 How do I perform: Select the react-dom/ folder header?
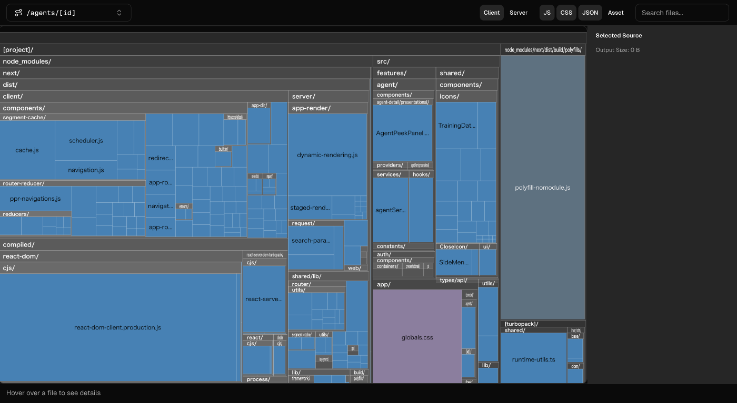(121, 256)
